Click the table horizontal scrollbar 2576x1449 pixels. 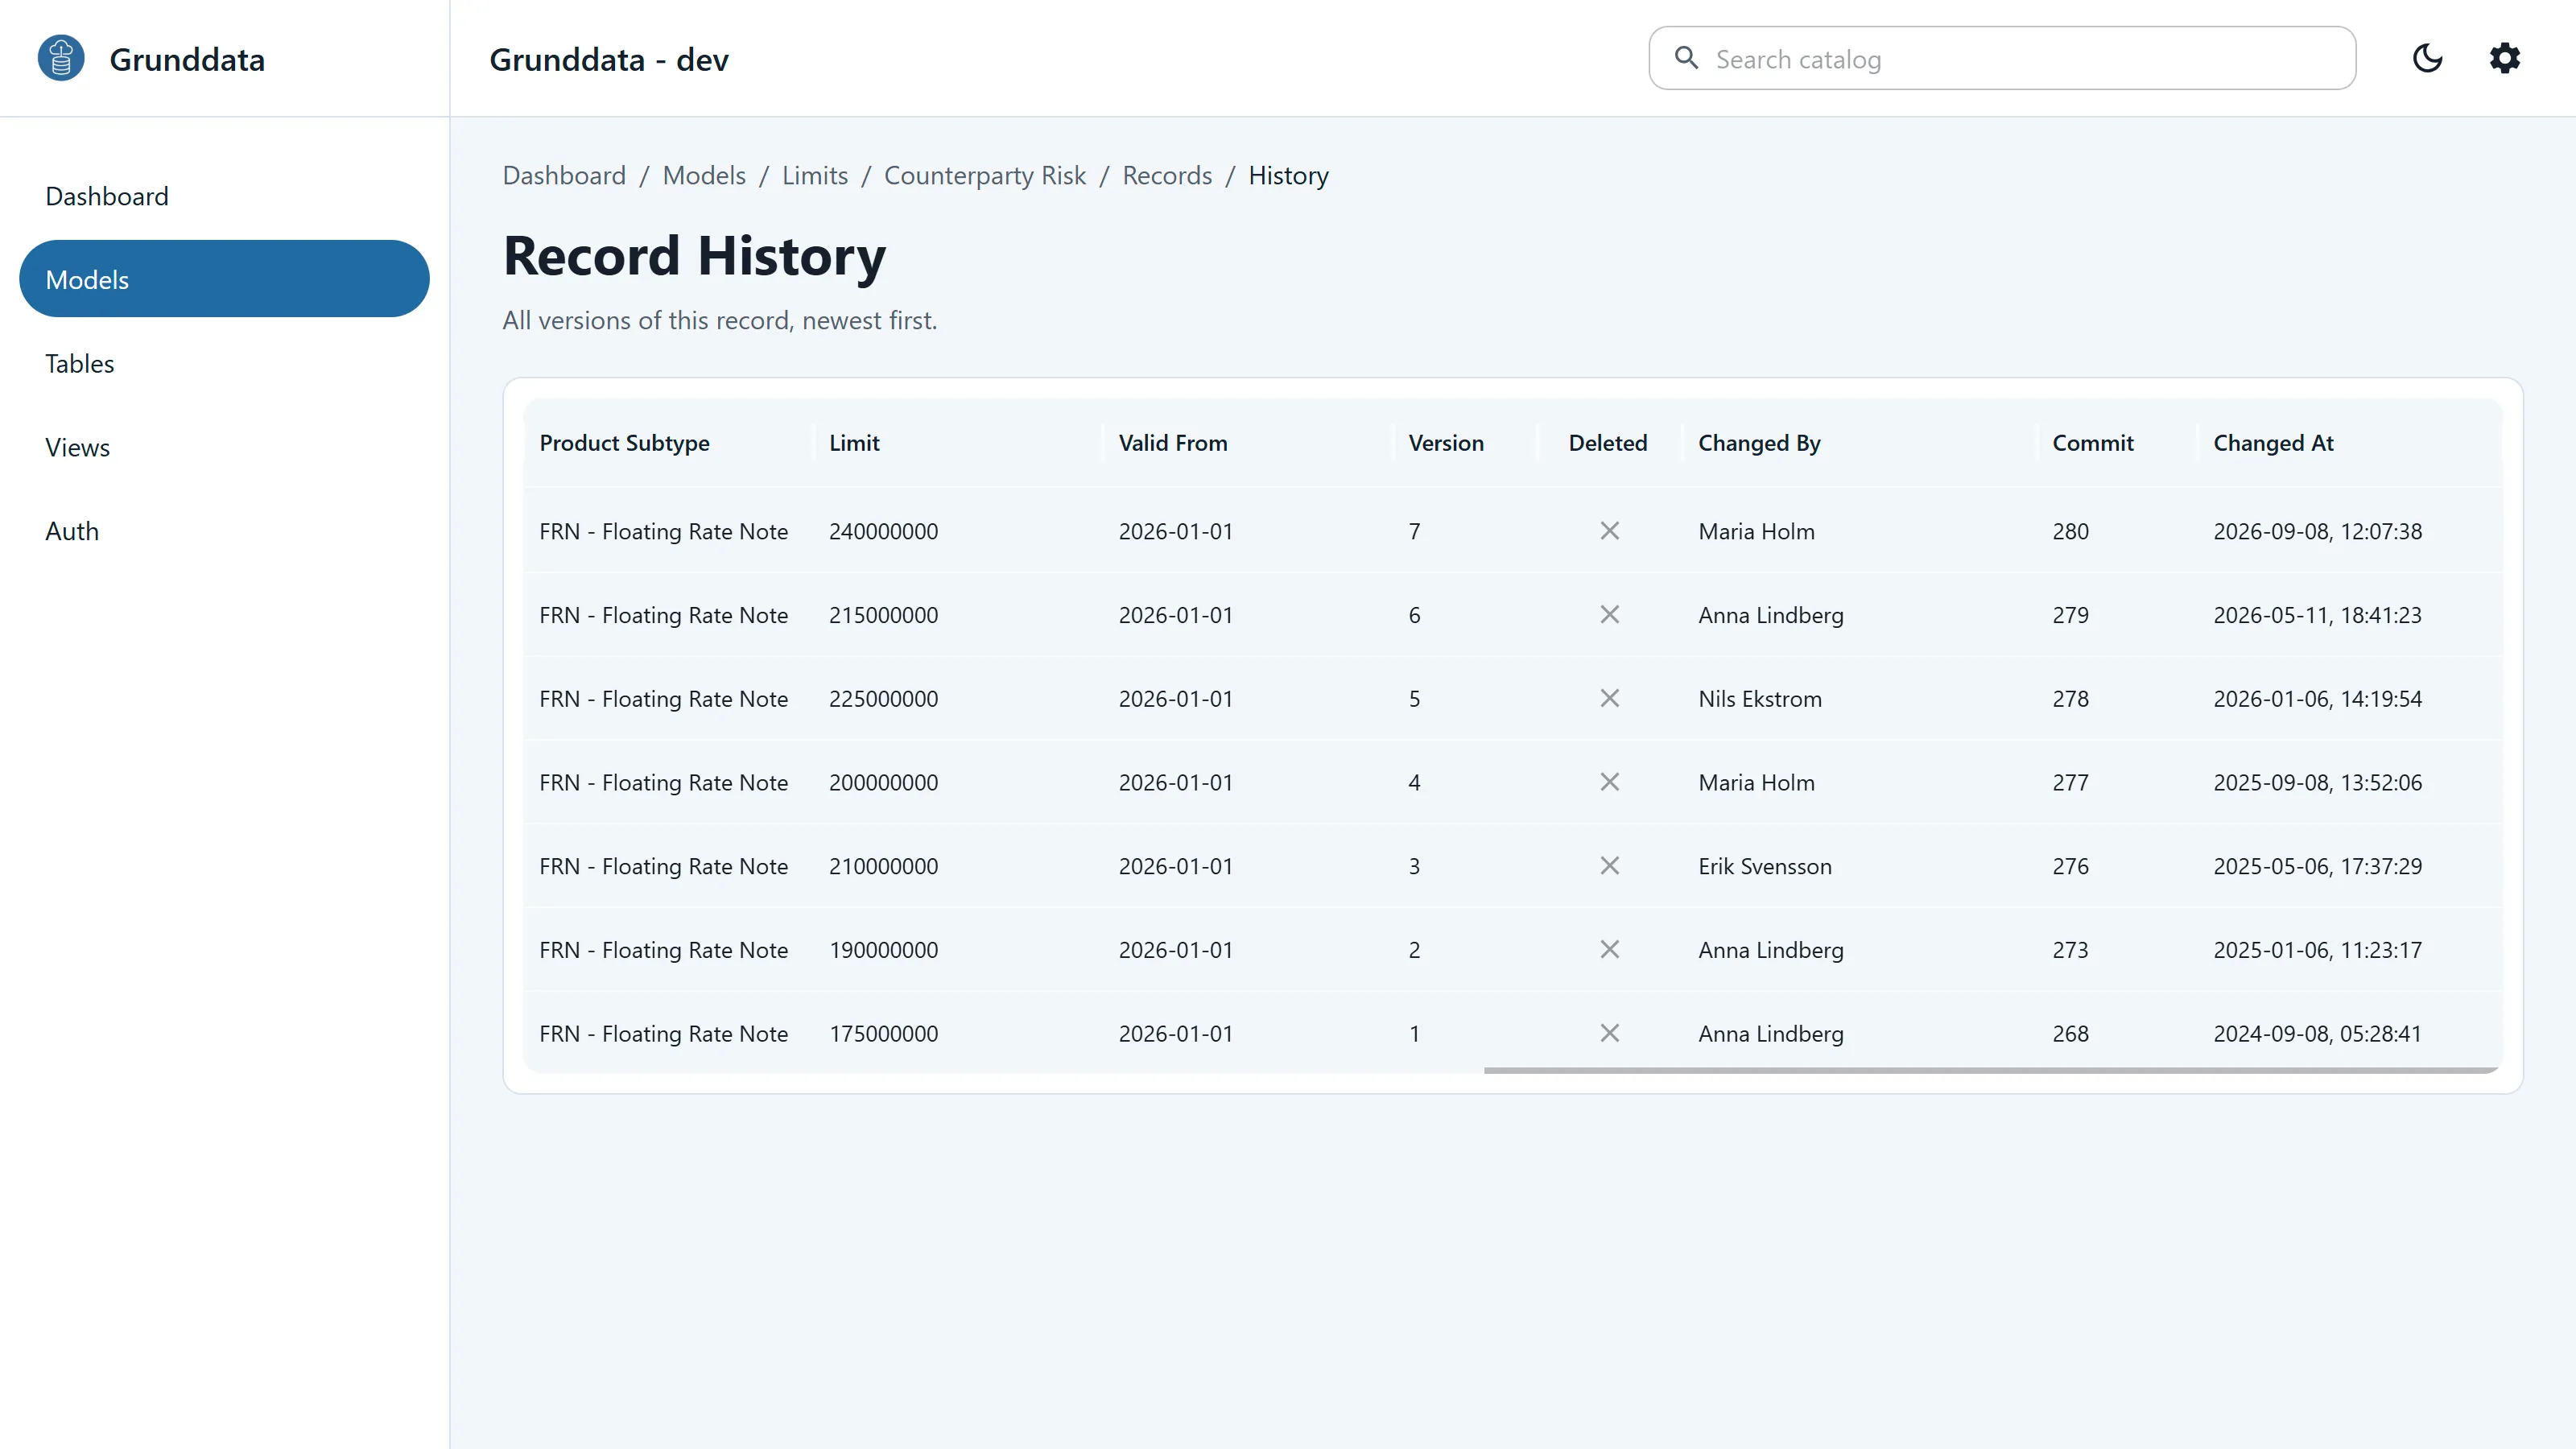pyautogui.click(x=1991, y=1070)
